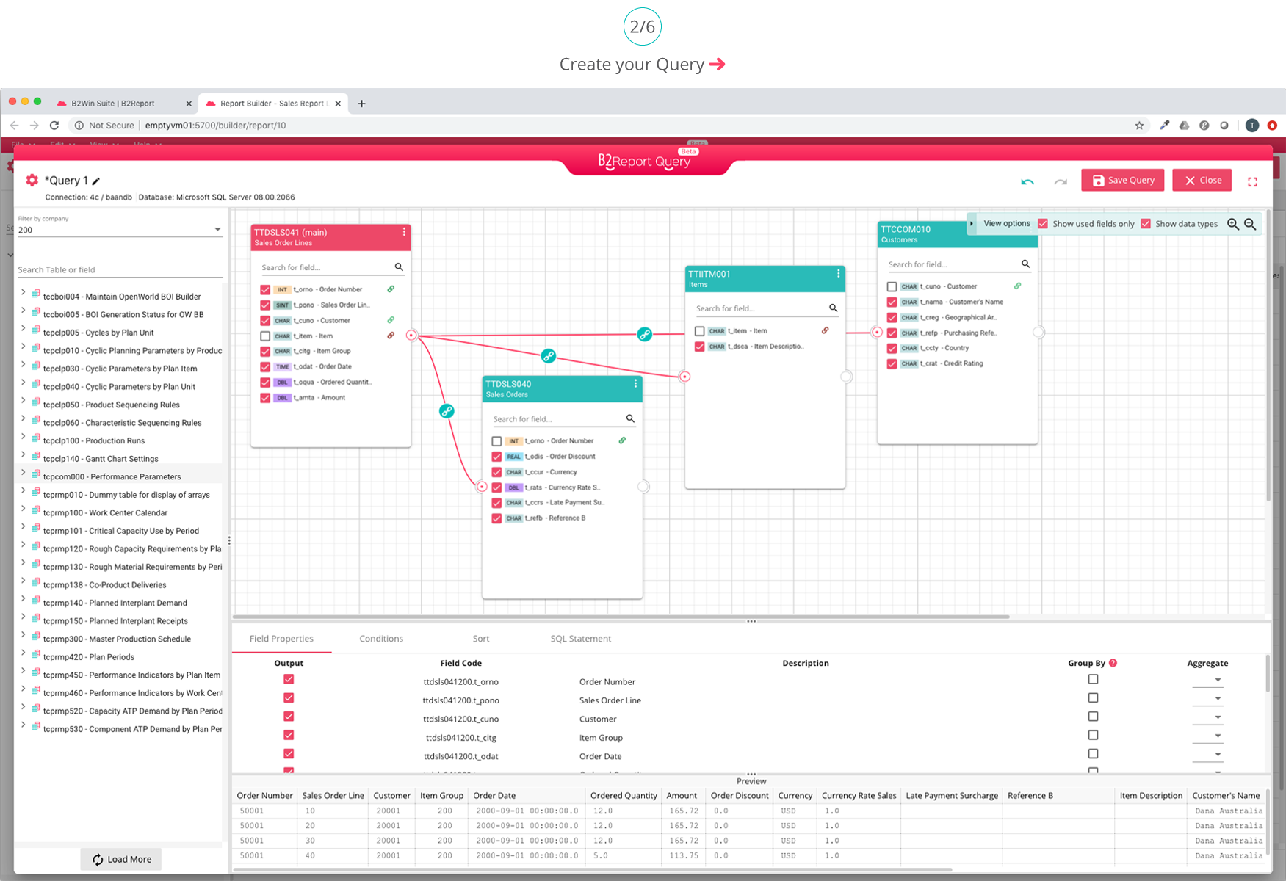Edit query name with pencil icon
Screen dimensions: 1286x881
[x=96, y=181]
